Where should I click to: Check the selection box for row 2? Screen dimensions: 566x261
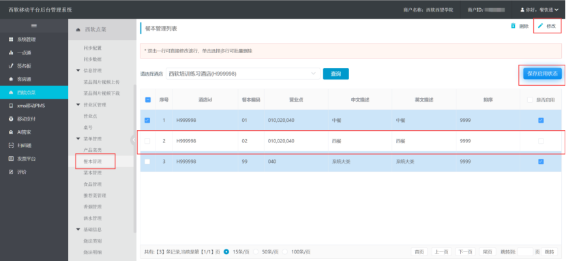click(x=147, y=141)
